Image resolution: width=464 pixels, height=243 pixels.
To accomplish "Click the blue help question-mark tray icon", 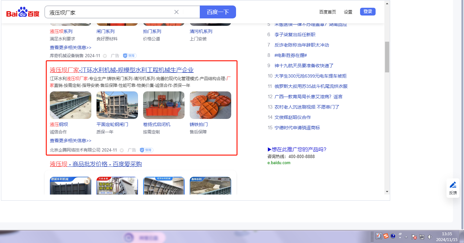I will [x=393, y=236].
